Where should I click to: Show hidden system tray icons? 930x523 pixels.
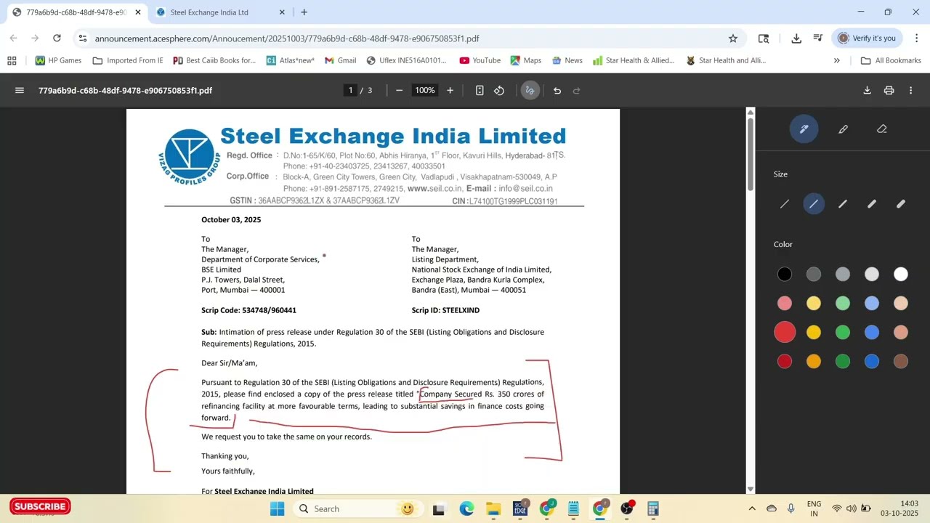pyautogui.click(x=752, y=508)
